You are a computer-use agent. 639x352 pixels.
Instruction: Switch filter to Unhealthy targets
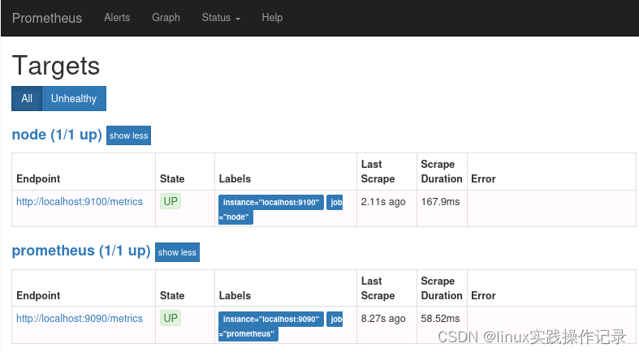click(x=74, y=98)
